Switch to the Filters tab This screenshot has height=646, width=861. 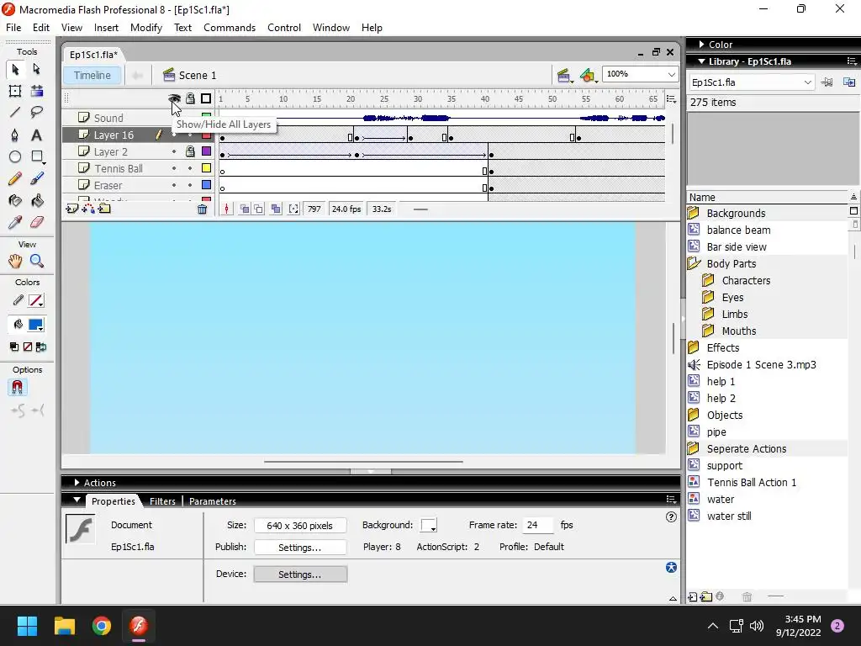(162, 501)
